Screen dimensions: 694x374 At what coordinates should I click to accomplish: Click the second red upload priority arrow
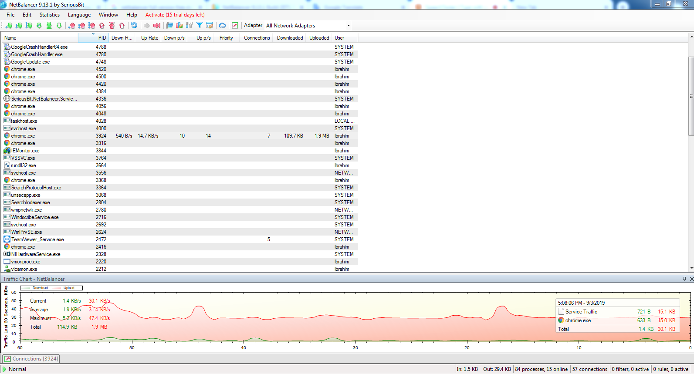click(82, 26)
